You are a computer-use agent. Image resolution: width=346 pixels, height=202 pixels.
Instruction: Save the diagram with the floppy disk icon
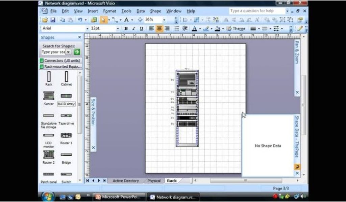tap(52, 20)
